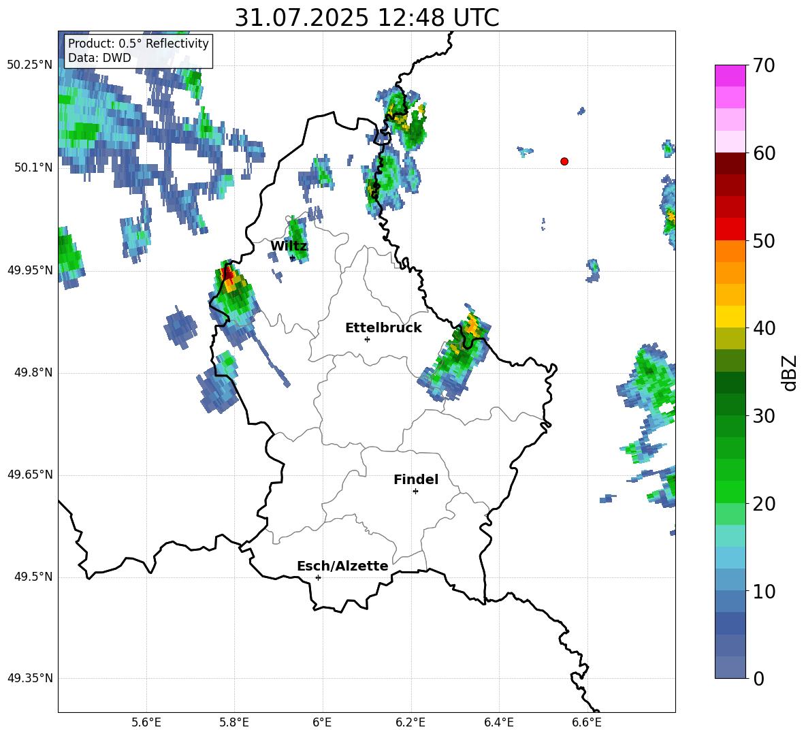Click the red dot marker on the map
This screenshot has width=806, height=736.
pyautogui.click(x=564, y=161)
